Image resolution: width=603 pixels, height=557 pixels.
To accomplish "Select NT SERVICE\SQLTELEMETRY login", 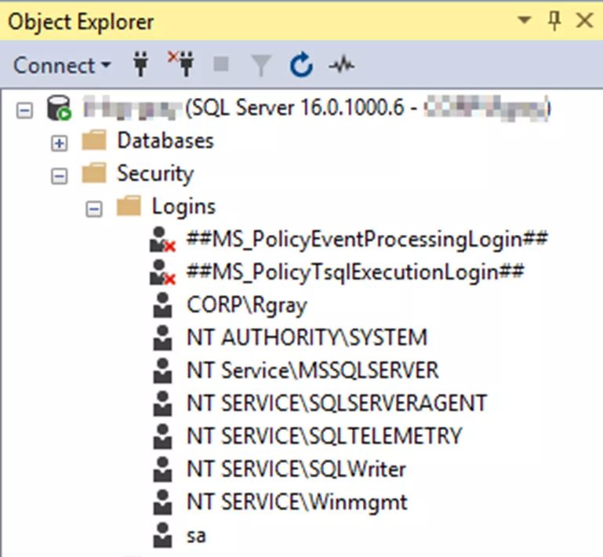I will pos(324,436).
